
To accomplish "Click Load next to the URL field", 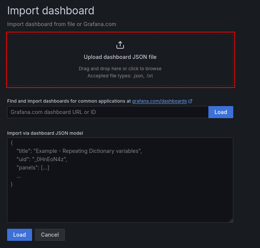I will pos(221,112).
